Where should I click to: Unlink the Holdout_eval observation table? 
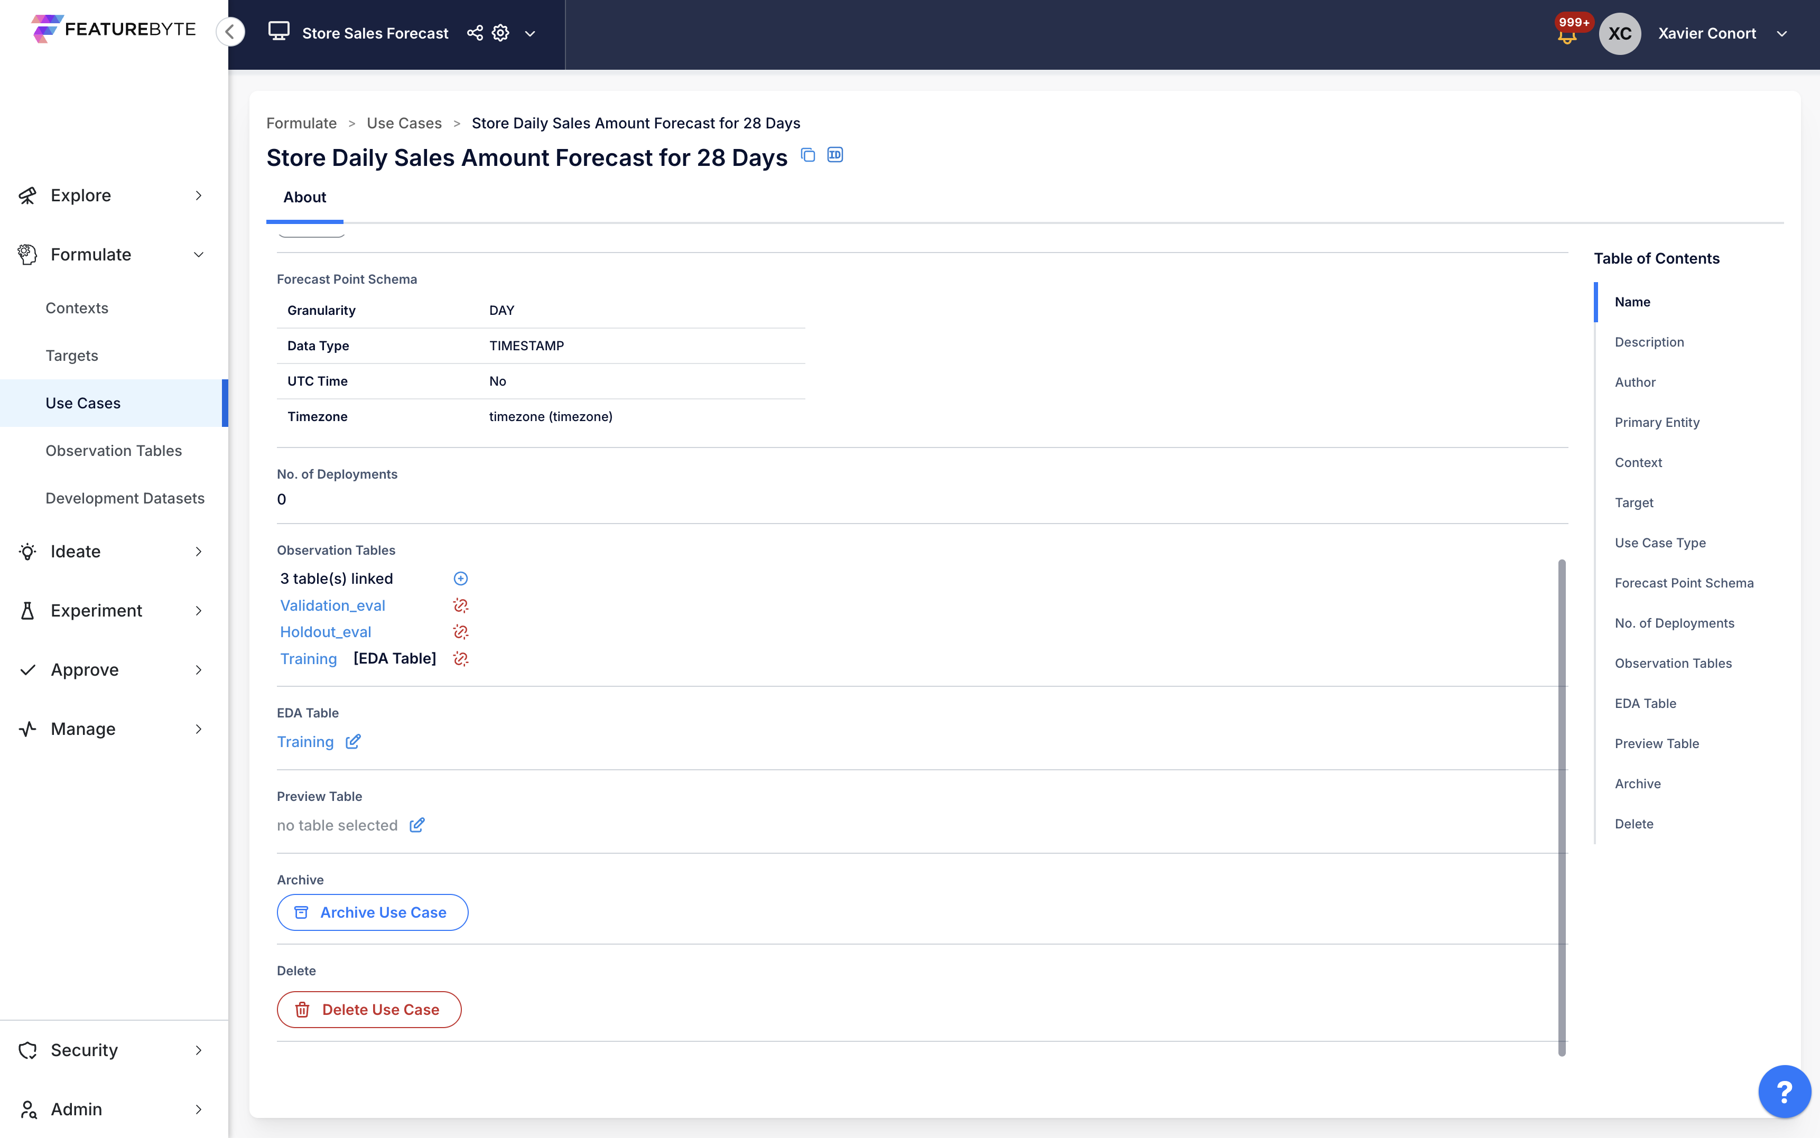pos(460,631)
